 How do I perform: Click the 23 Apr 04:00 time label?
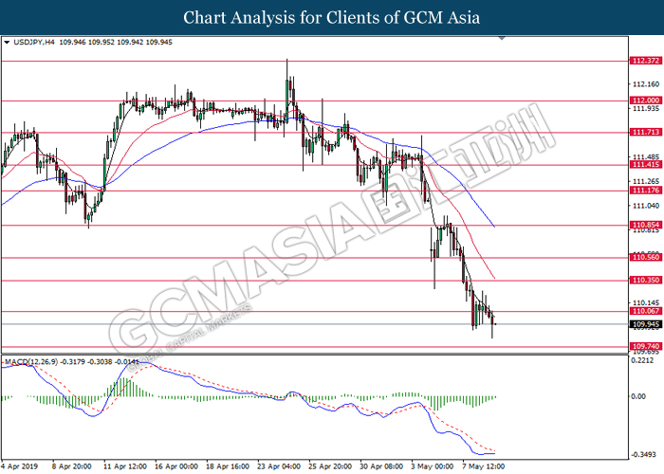(x=279, y=466)
